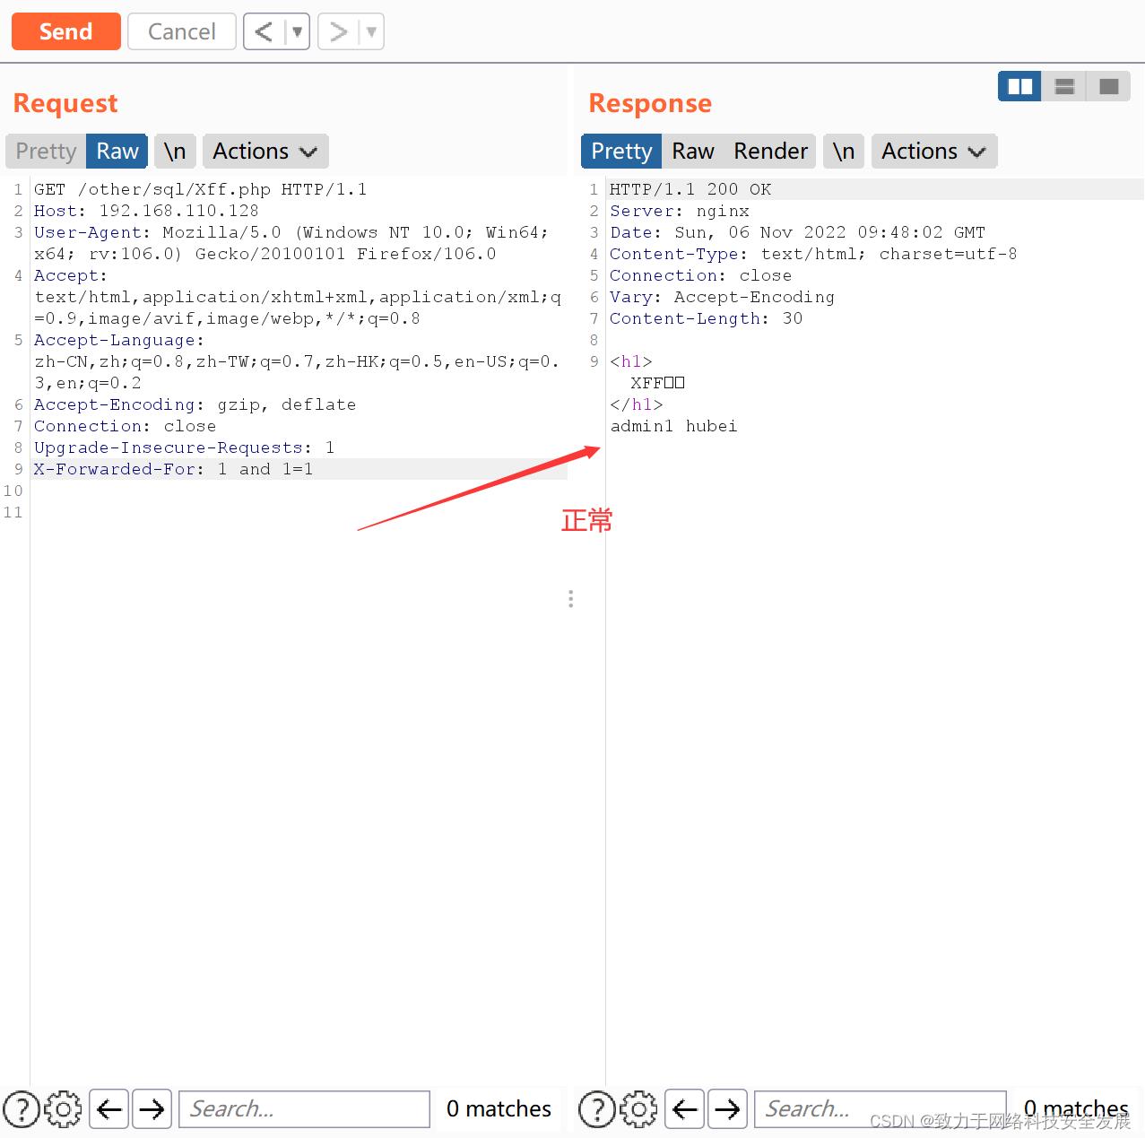Viewport: 1145px width, 1138px height.
Task: Focus the Request search input field
Action: [305, 1109]
